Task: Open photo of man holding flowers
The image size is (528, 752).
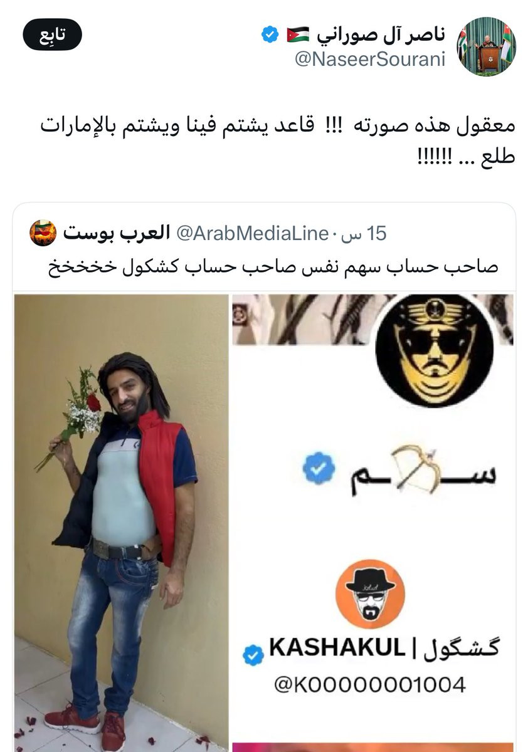Action: pyautogui.click(x=120, y=523)
